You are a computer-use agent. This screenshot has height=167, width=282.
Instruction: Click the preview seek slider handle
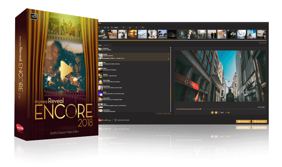pos(200,109)
